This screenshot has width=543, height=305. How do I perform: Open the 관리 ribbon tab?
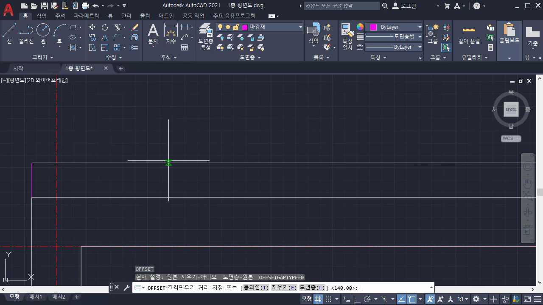(x=126, y=16)
